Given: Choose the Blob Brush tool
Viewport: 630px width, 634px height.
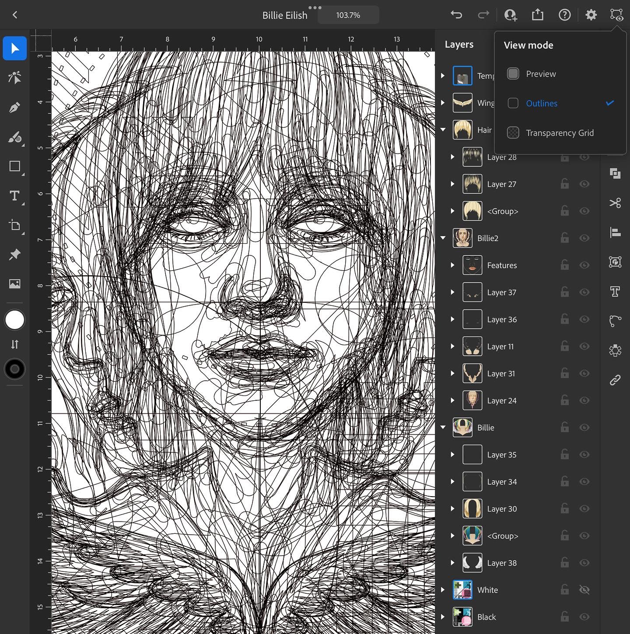Looking at the screenshot, I should 14,137.
